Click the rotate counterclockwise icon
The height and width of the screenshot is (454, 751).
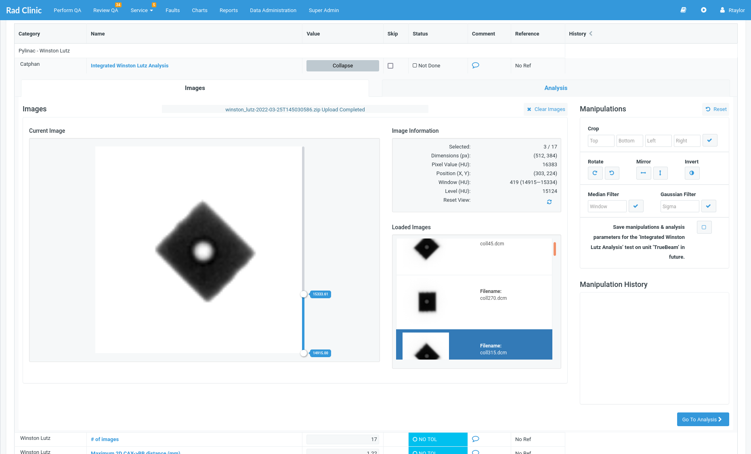coord(612,173)
